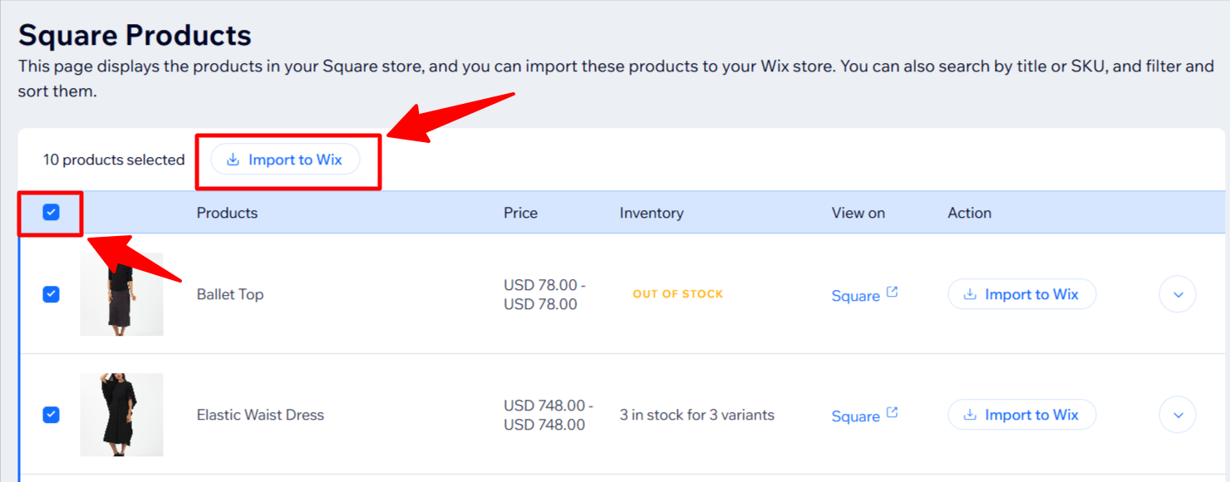1230x482 pixels.
Task: Open Ballet Top on Square
Action: [x=855, y=296]
